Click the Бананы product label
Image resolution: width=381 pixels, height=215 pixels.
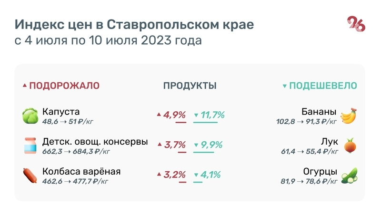[x=319, y=112]
